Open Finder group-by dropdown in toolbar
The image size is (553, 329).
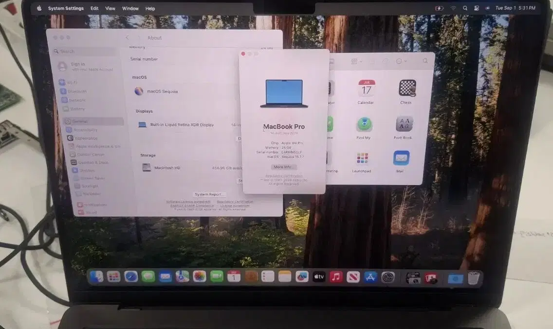coord(356,61)
